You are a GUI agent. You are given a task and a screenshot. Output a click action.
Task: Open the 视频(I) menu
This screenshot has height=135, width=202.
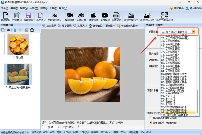[x=44, y=8]
